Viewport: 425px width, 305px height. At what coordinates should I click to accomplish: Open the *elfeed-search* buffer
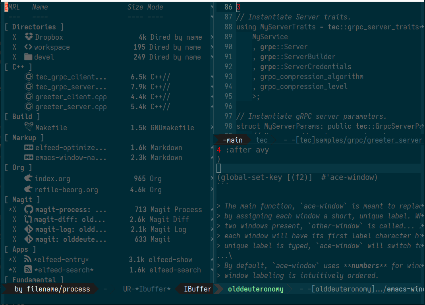tap(64, 270)
